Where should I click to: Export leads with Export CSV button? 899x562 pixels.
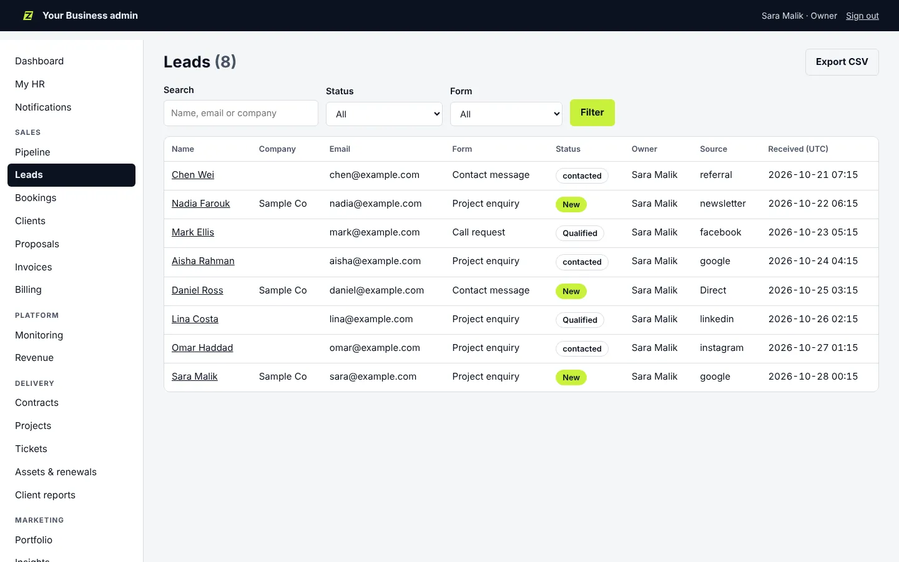pos(842,62)
